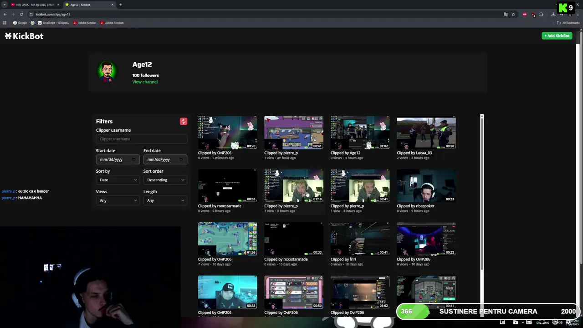Open the ABP adblock extension icon
583x328 pixels.
click(x=525, y=14)
